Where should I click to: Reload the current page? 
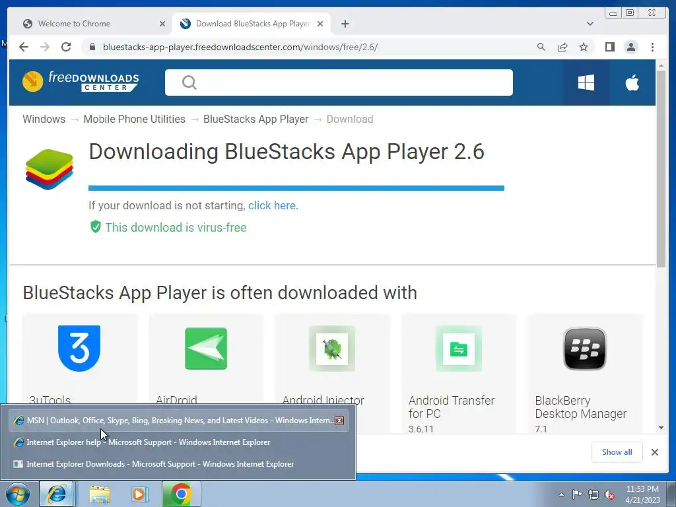pyautogui.click(x=66, y=47)
